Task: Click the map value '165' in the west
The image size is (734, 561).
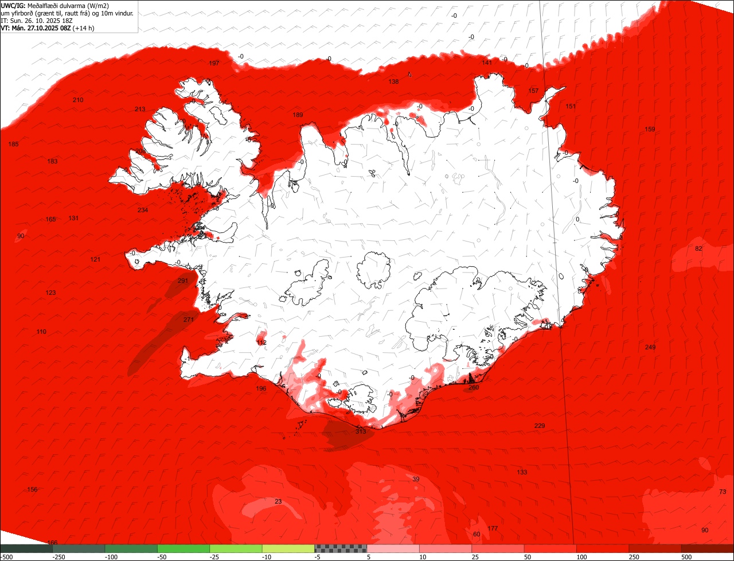Action: (x=50, y=220)
